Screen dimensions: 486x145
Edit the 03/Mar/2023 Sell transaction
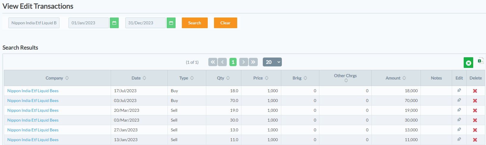pos(459,120)
